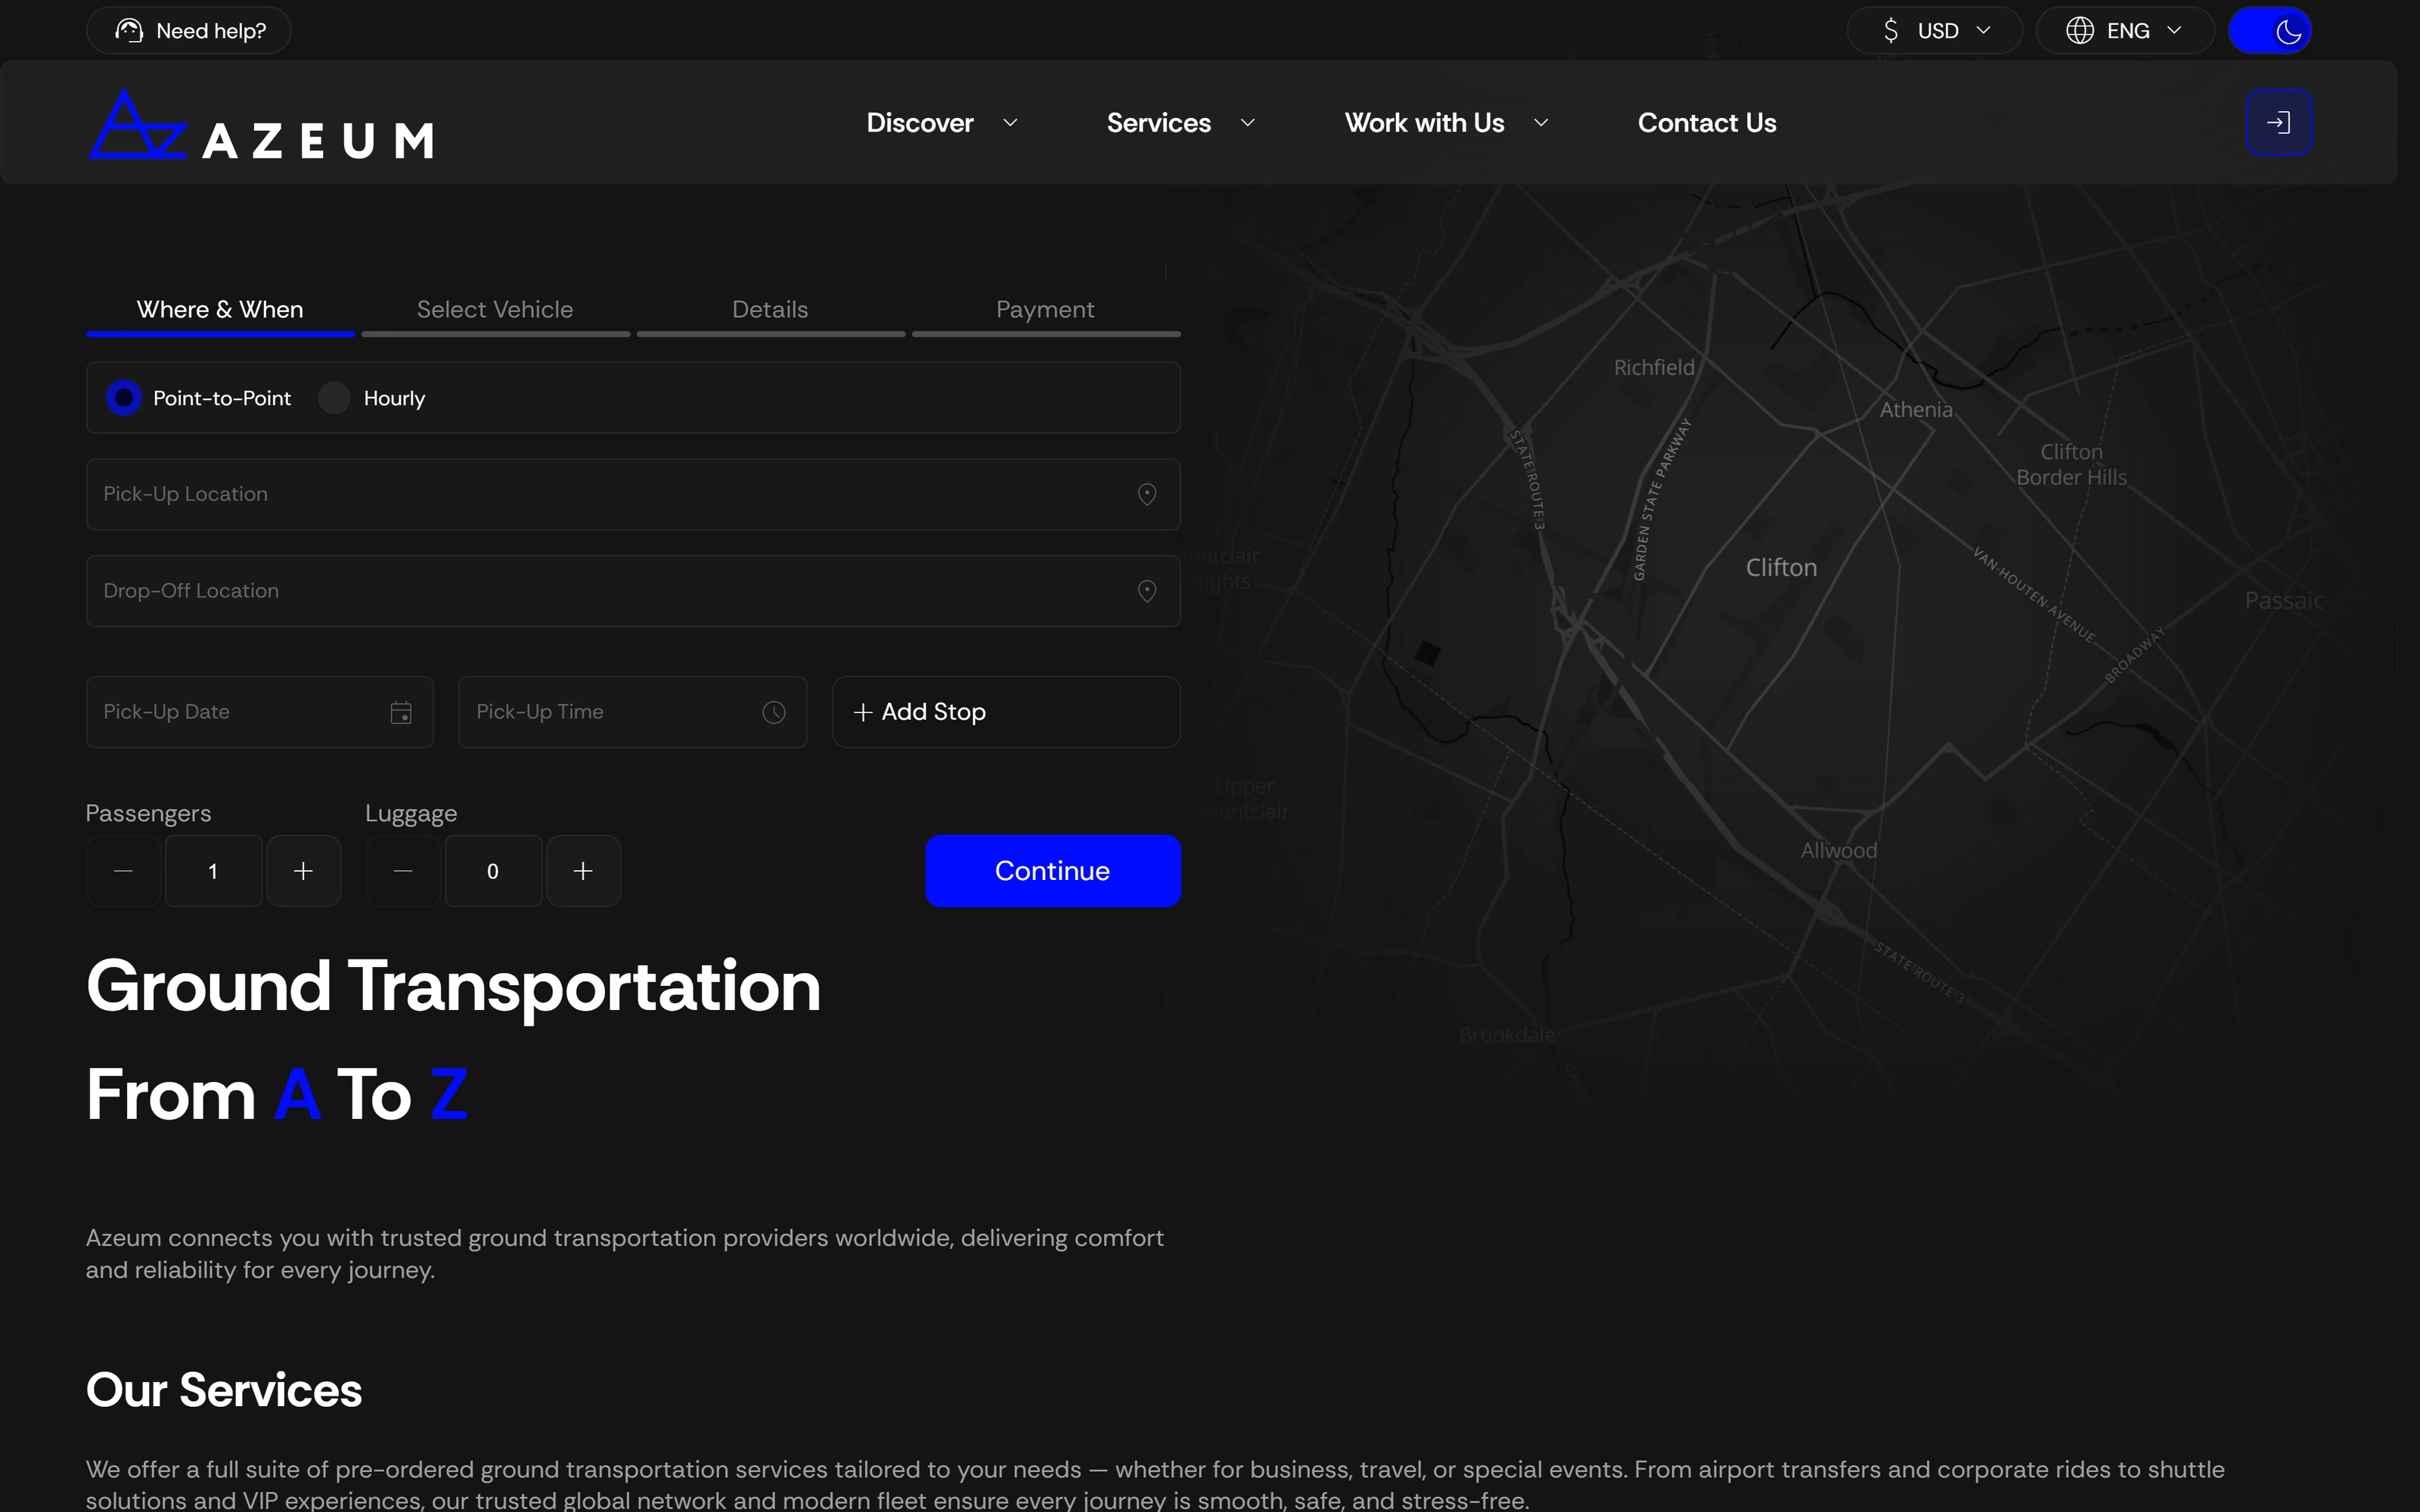Increase luggage with the plus button

click(584, 871)
